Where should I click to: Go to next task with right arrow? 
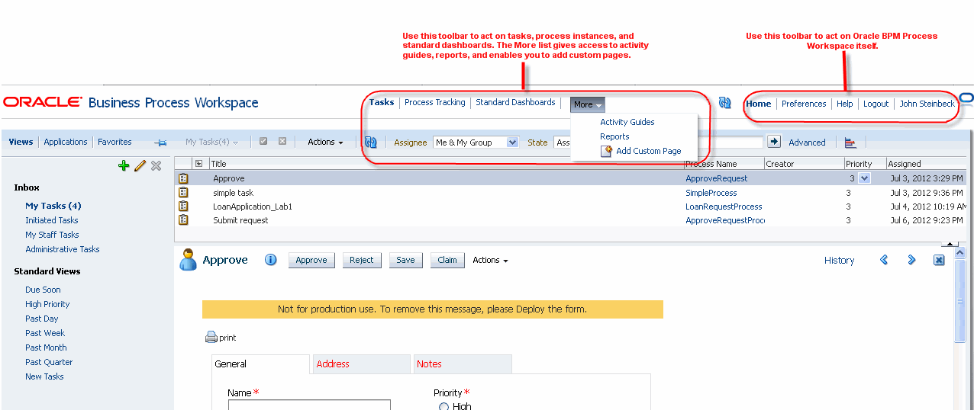(911, 260)
